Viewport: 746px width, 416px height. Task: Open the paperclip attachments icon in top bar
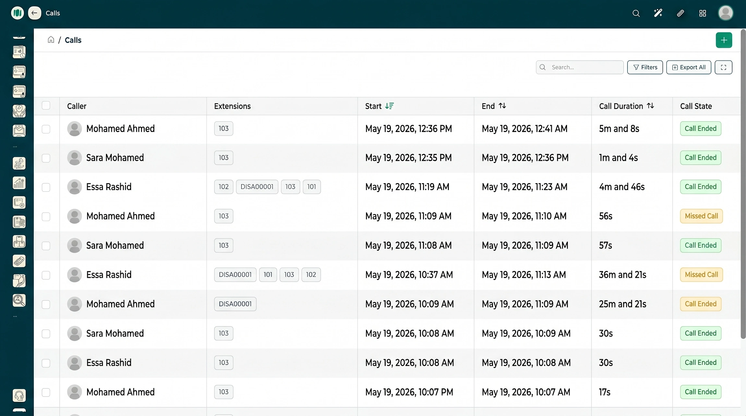coord(680,13)
